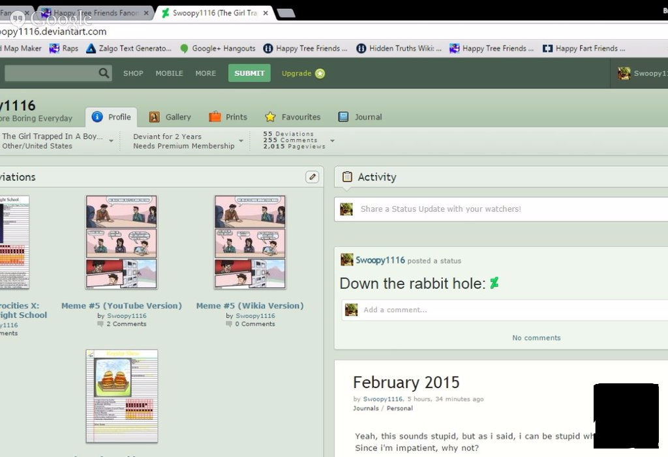Viewport: 668px width, 457px height.
Task: Open the Regular Show deviation thumbnail
Action: coord(122,396)
